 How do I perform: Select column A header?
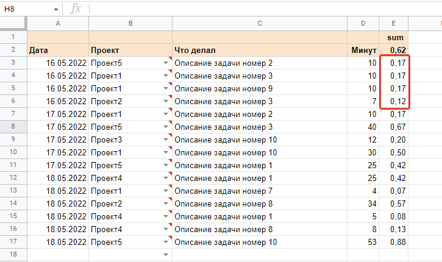pos(58,23)
